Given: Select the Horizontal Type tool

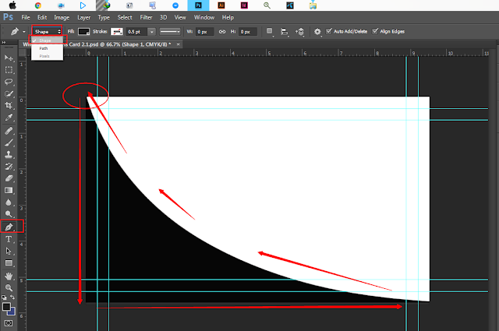Looking at the screenshot, I should click(x=9, y=239).
